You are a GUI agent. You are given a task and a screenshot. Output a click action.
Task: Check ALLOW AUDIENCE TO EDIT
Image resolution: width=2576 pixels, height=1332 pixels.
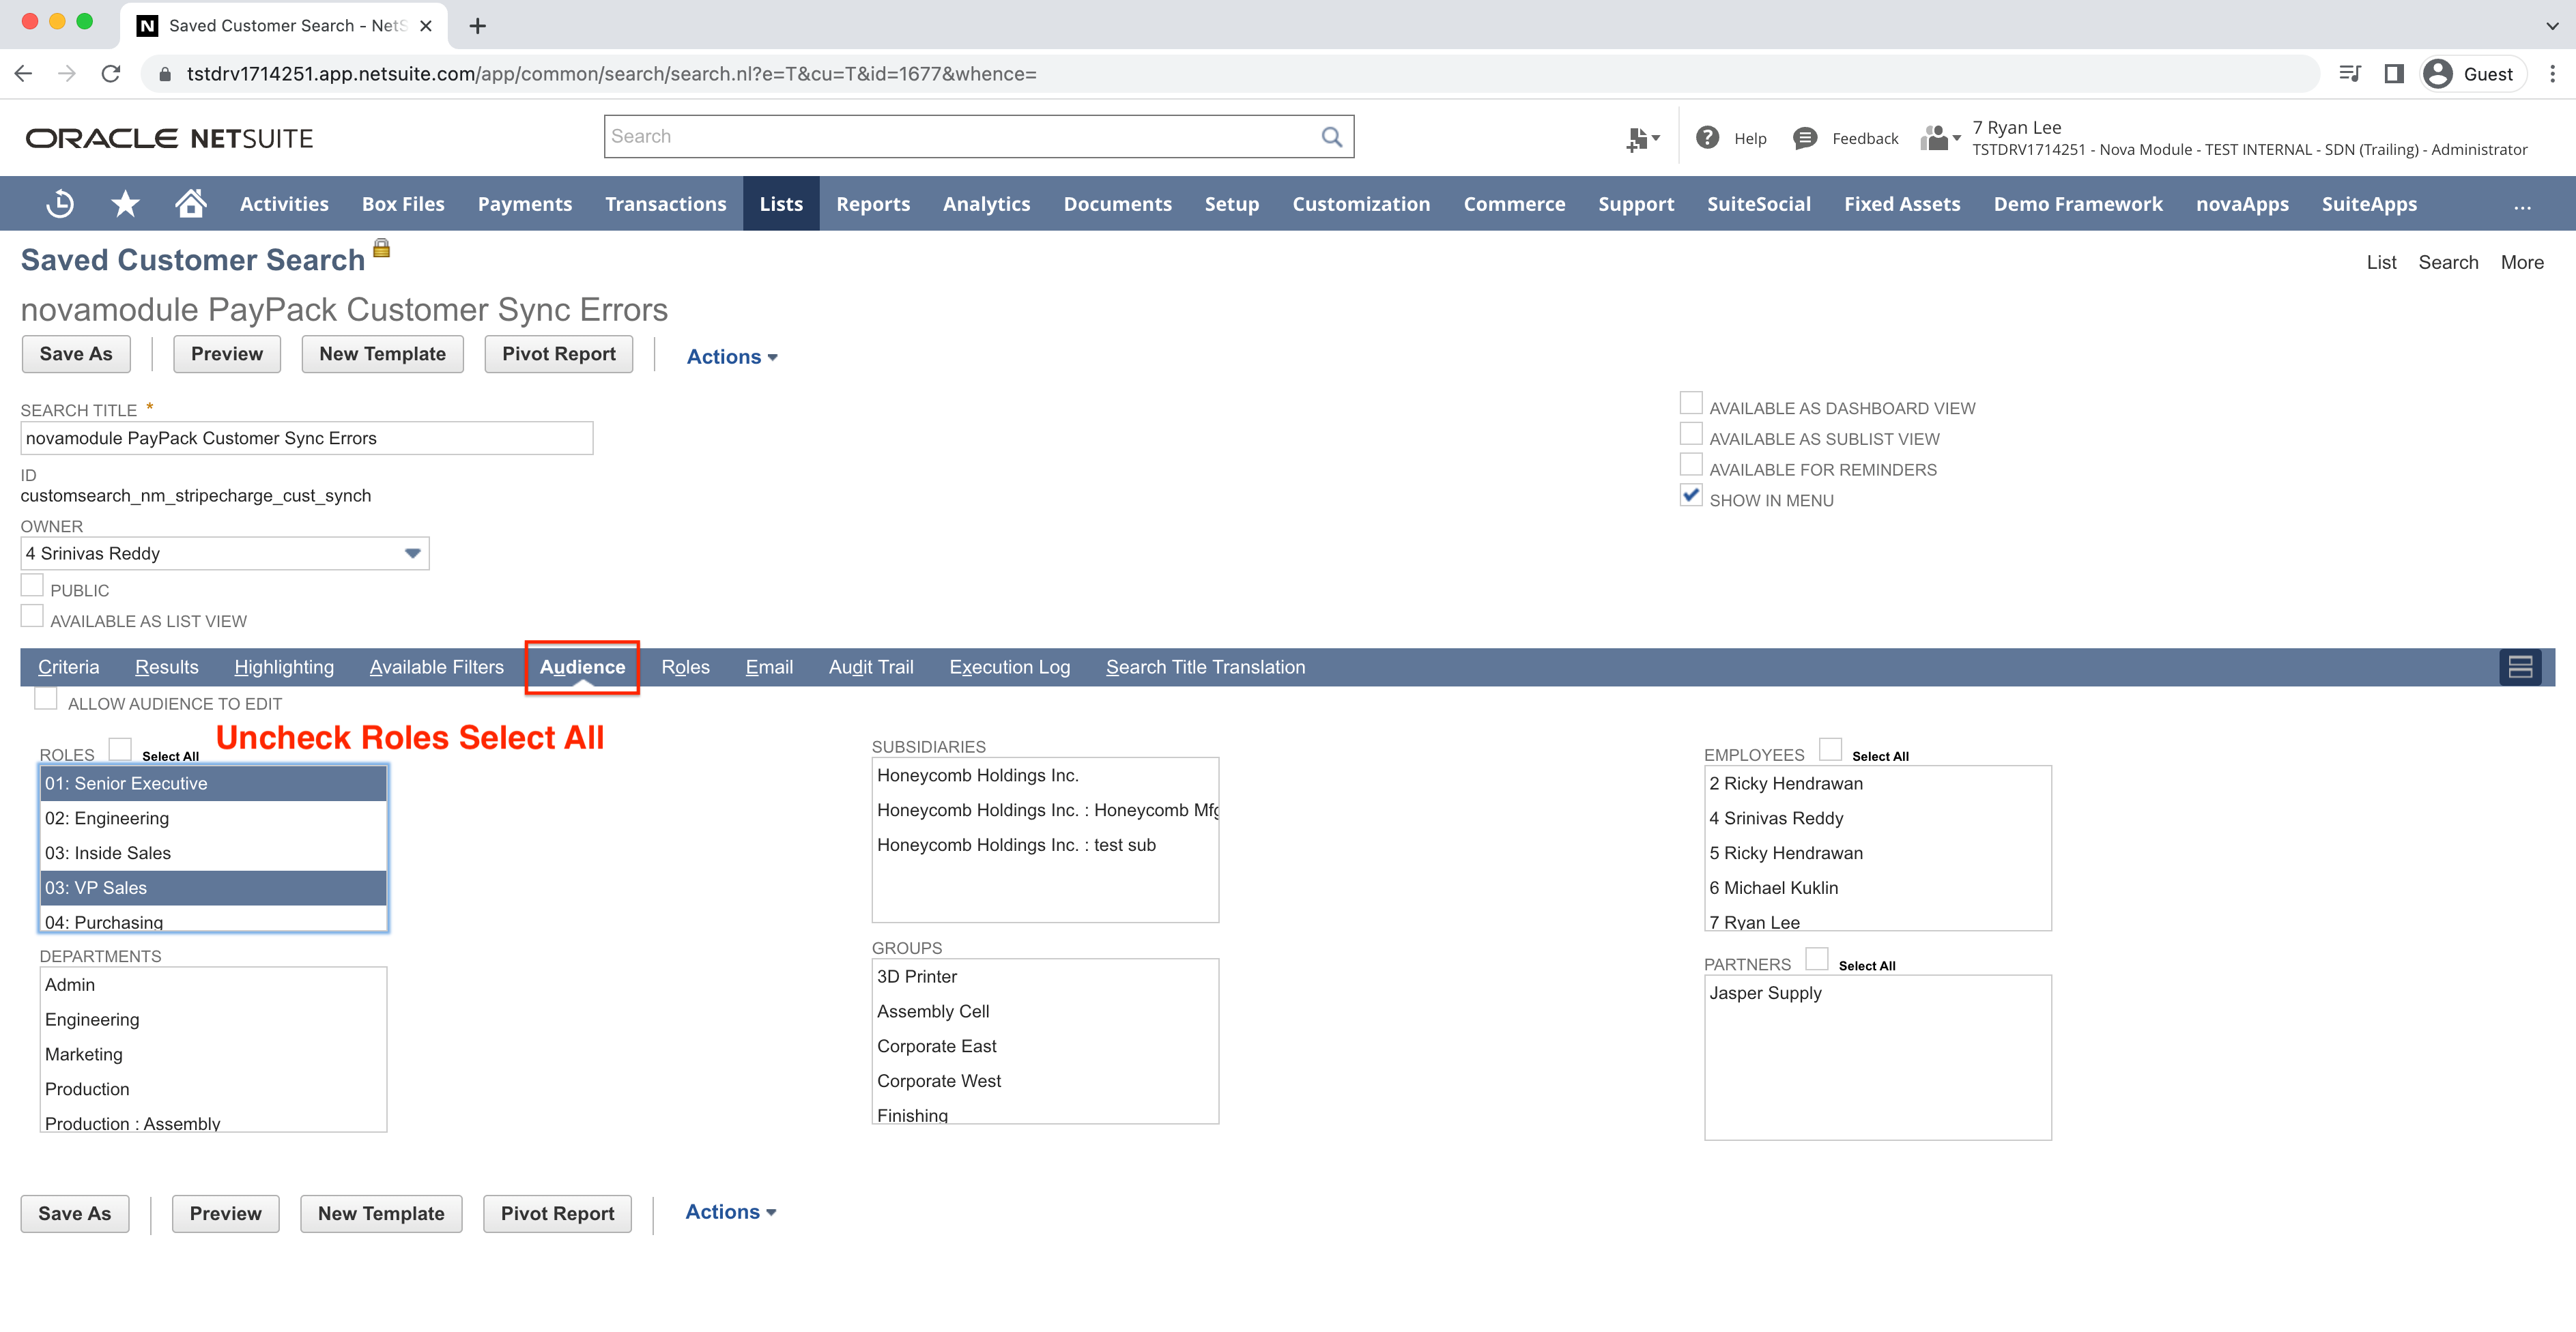(x=46, y=699)
